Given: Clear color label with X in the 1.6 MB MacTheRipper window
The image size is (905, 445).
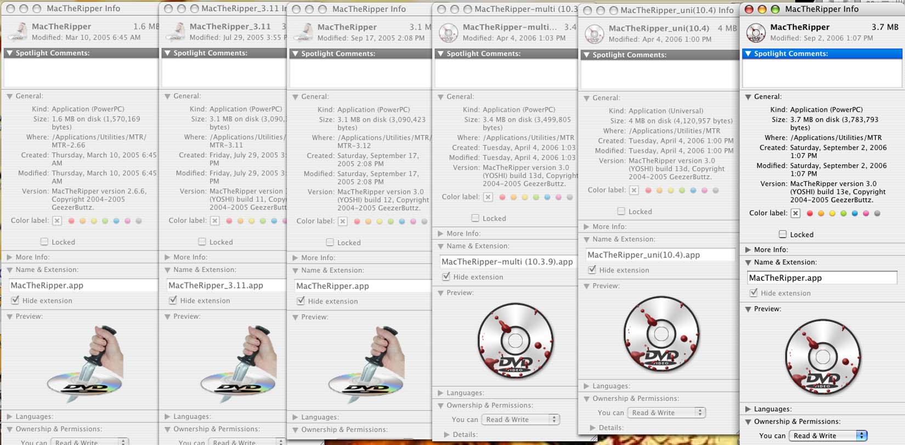Looking at the screenshot, I should (57, 221).
